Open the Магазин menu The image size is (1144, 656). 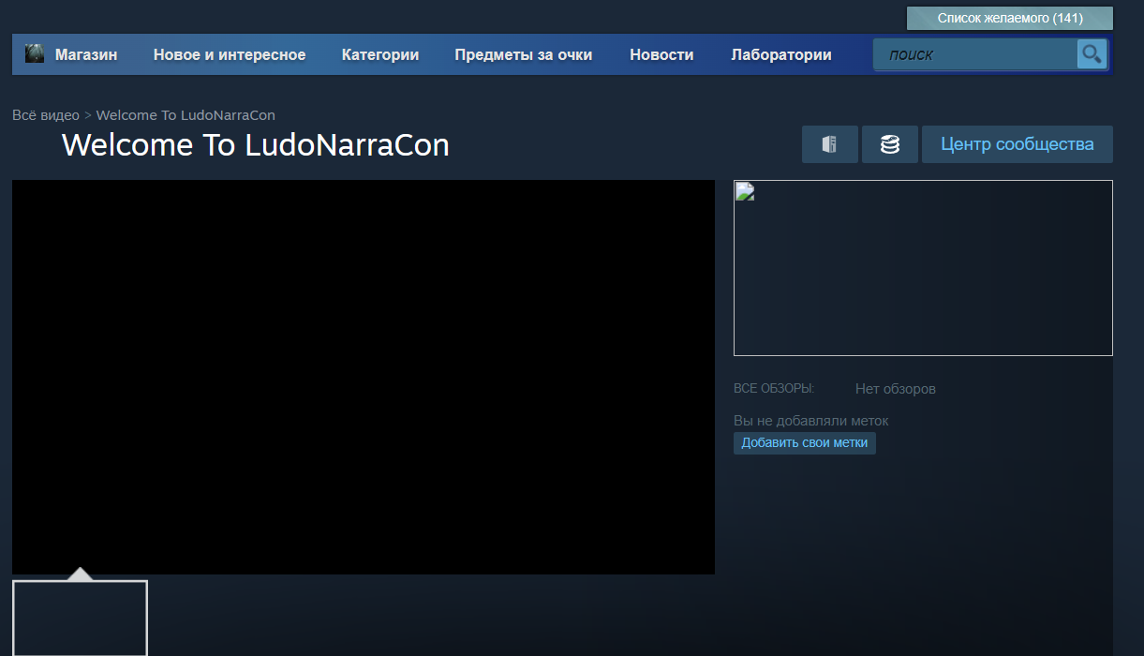[86, 54]
